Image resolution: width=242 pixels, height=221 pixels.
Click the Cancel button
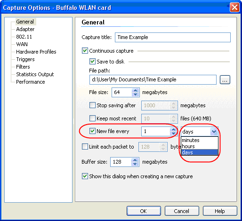[182, 211]
